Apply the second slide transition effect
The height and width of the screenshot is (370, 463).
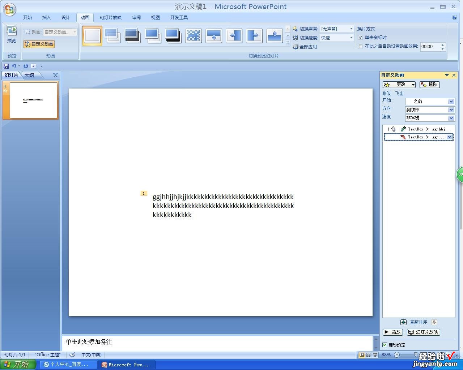click(x=112, y=35)
